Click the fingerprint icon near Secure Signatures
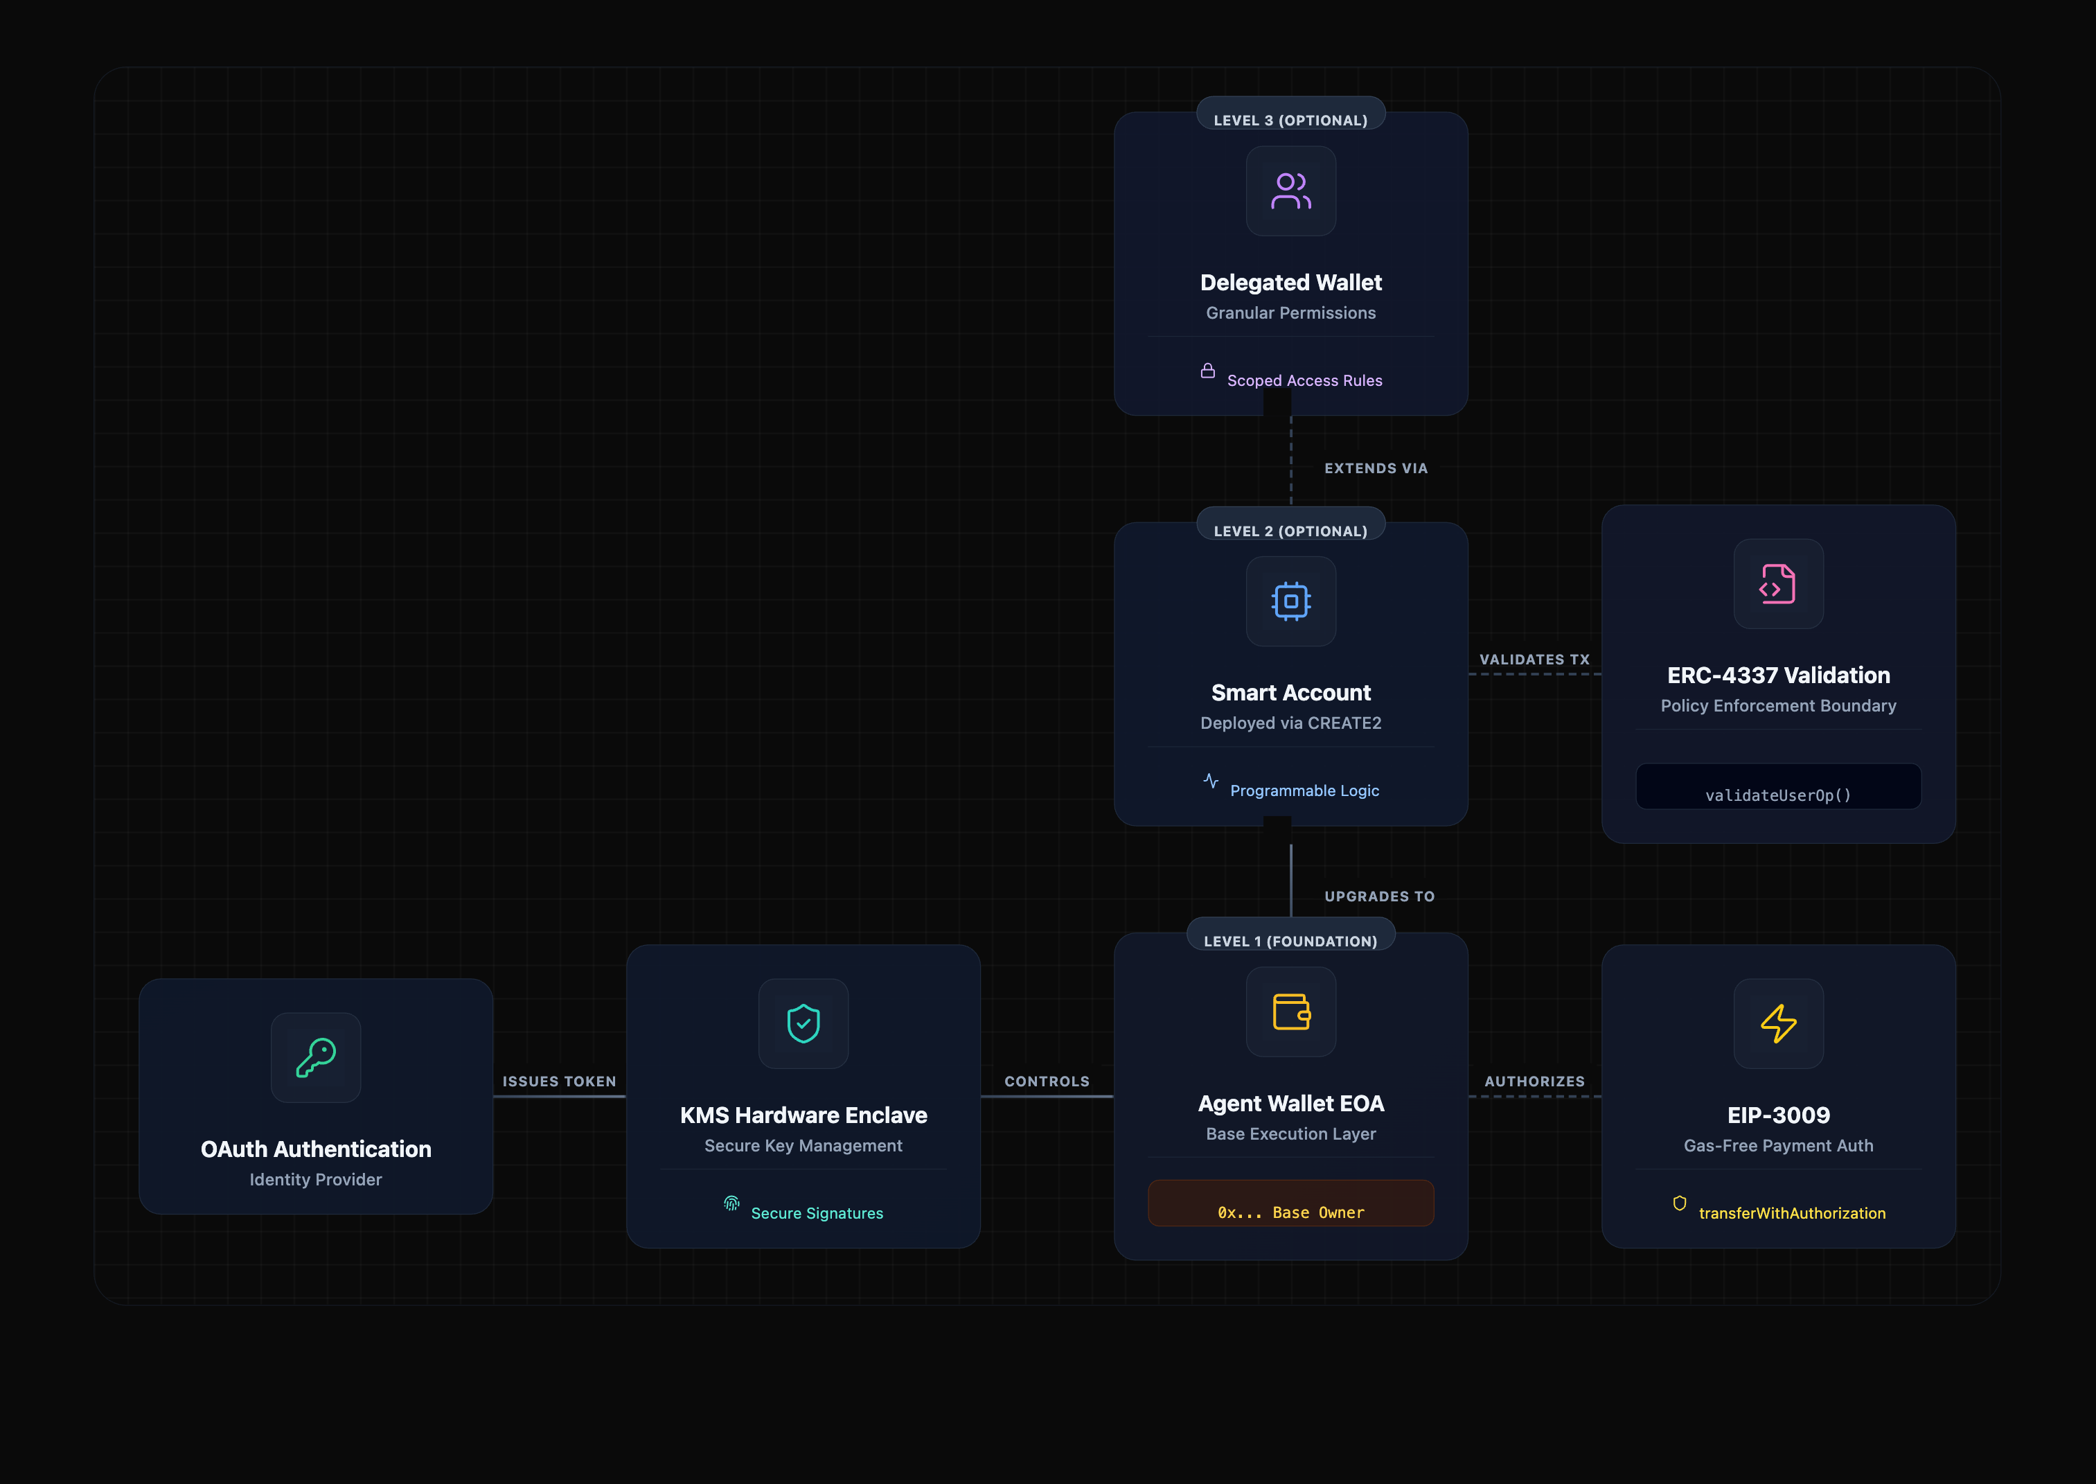The image size is (2096, 1484). 731,1203
